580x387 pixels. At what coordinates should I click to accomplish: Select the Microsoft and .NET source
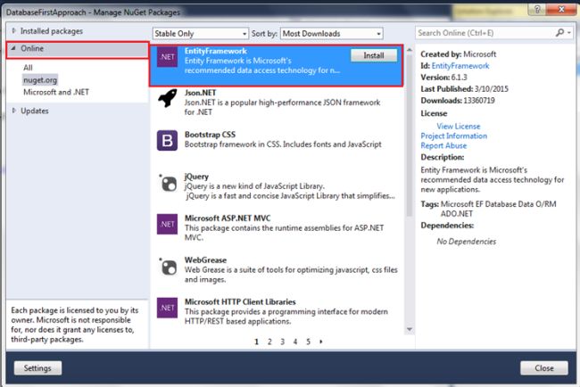[56, 92]
